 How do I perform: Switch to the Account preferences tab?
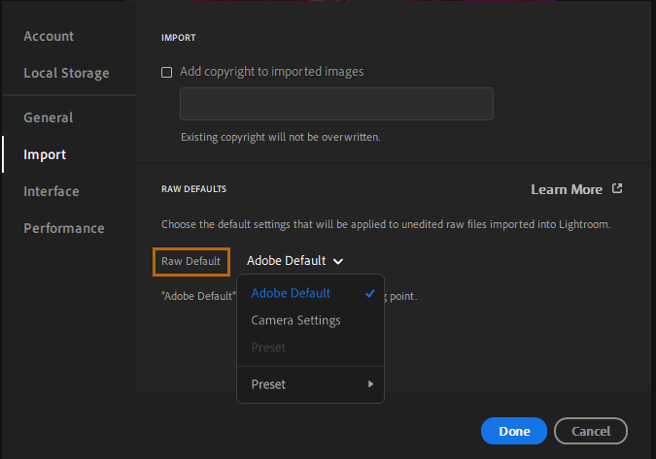click(49, 36)
